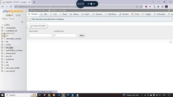Reload the page with refresh icon

click(x=11, y=7)
